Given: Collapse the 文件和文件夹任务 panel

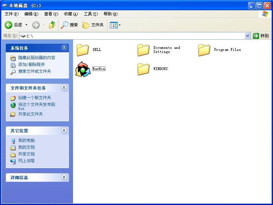Looking at the screenshot, I should pos(64,88).
